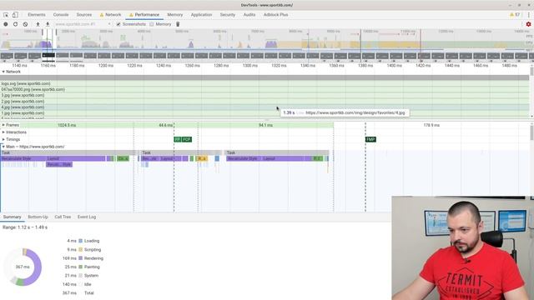Click the reload and profile icon
534x300 pixels.
point(15,24)
